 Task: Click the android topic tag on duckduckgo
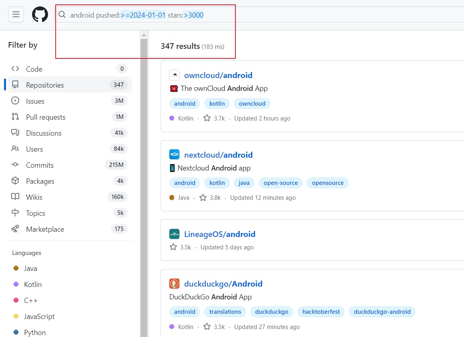185,312
